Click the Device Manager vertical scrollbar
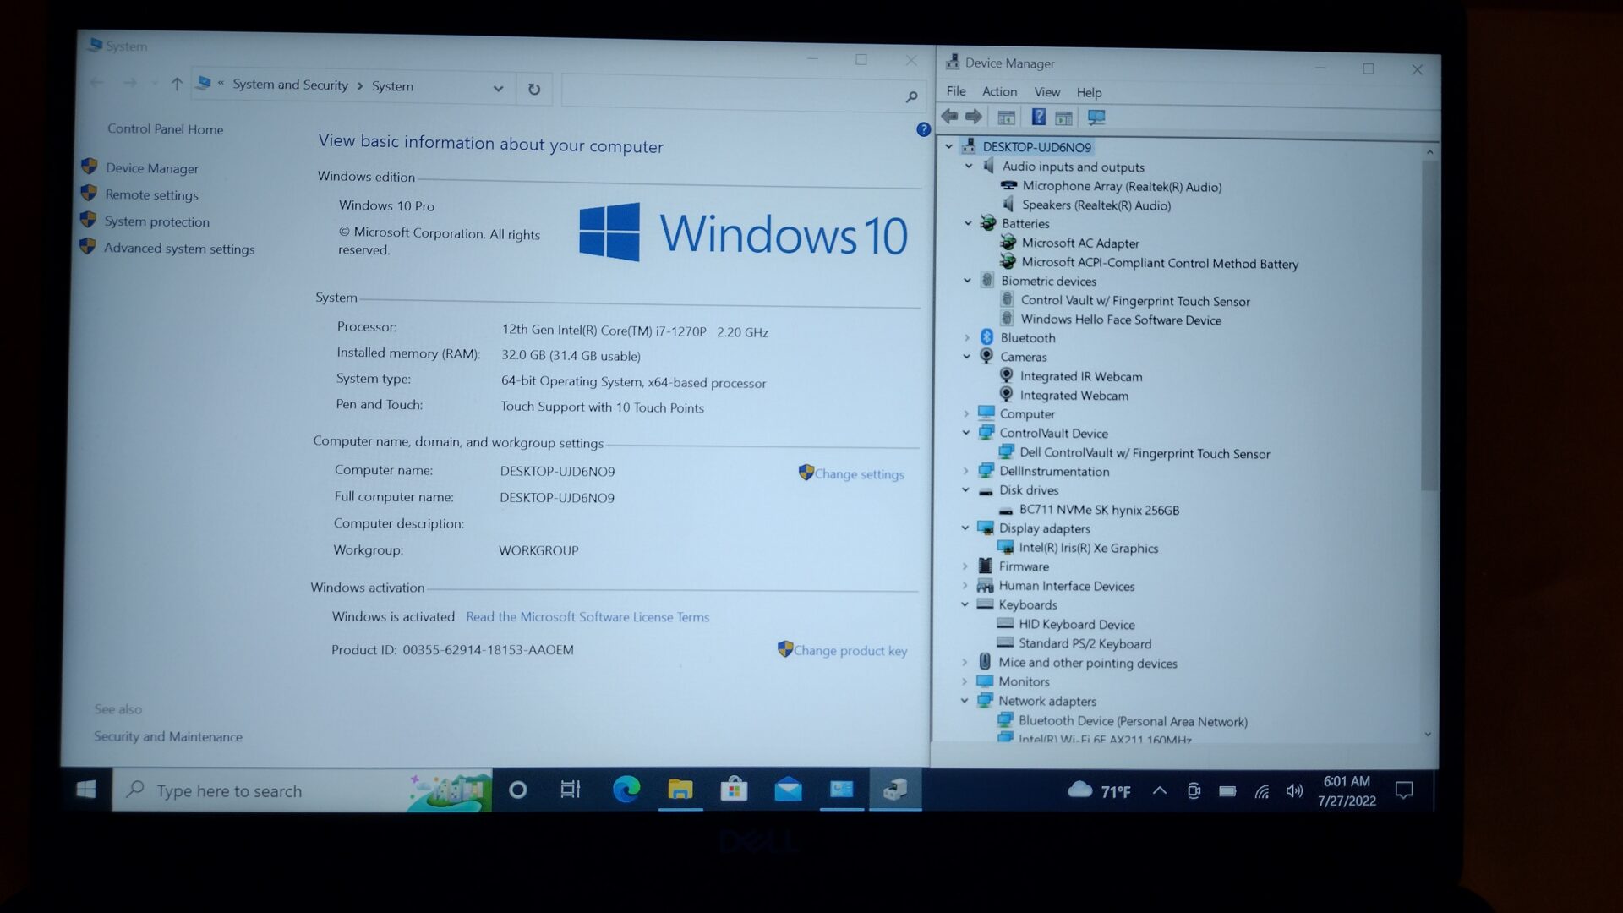The width and height of the screenshot is (1623, 913). click(1429, 325)
